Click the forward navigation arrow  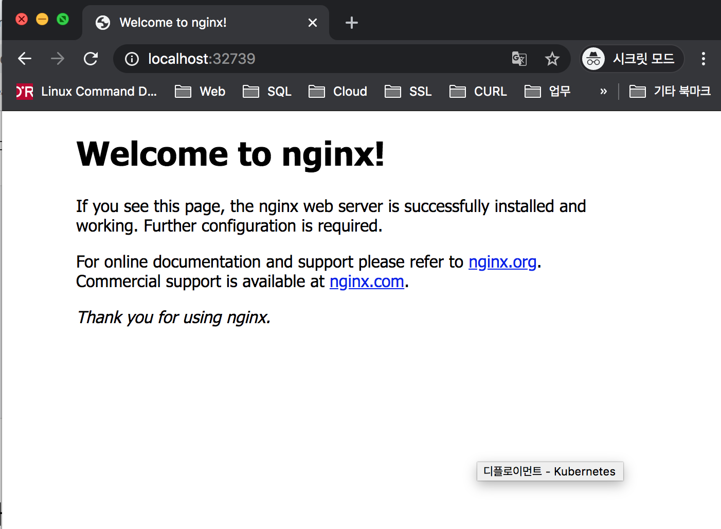pos(58,59)
